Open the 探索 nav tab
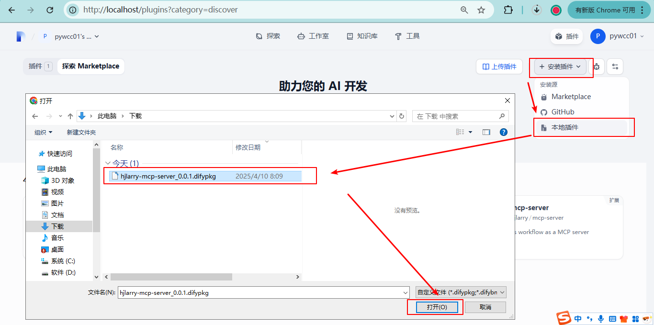 (x=268, y=36)
